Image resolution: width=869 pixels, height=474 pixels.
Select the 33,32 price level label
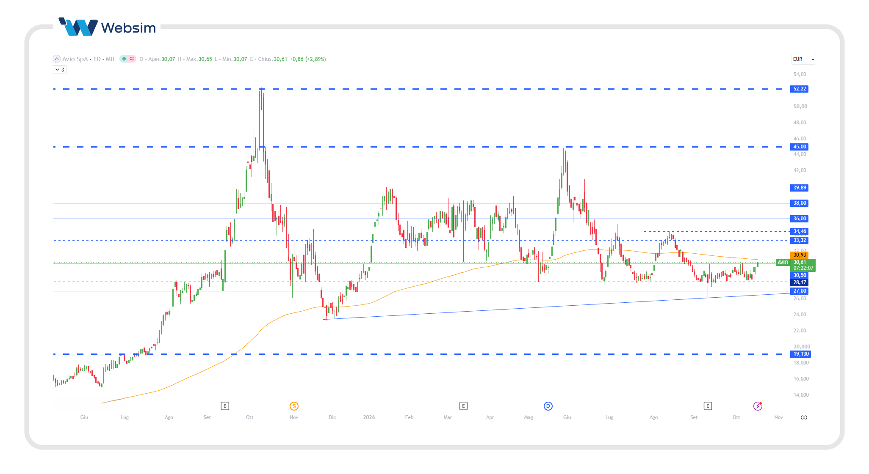coord(800,240)
